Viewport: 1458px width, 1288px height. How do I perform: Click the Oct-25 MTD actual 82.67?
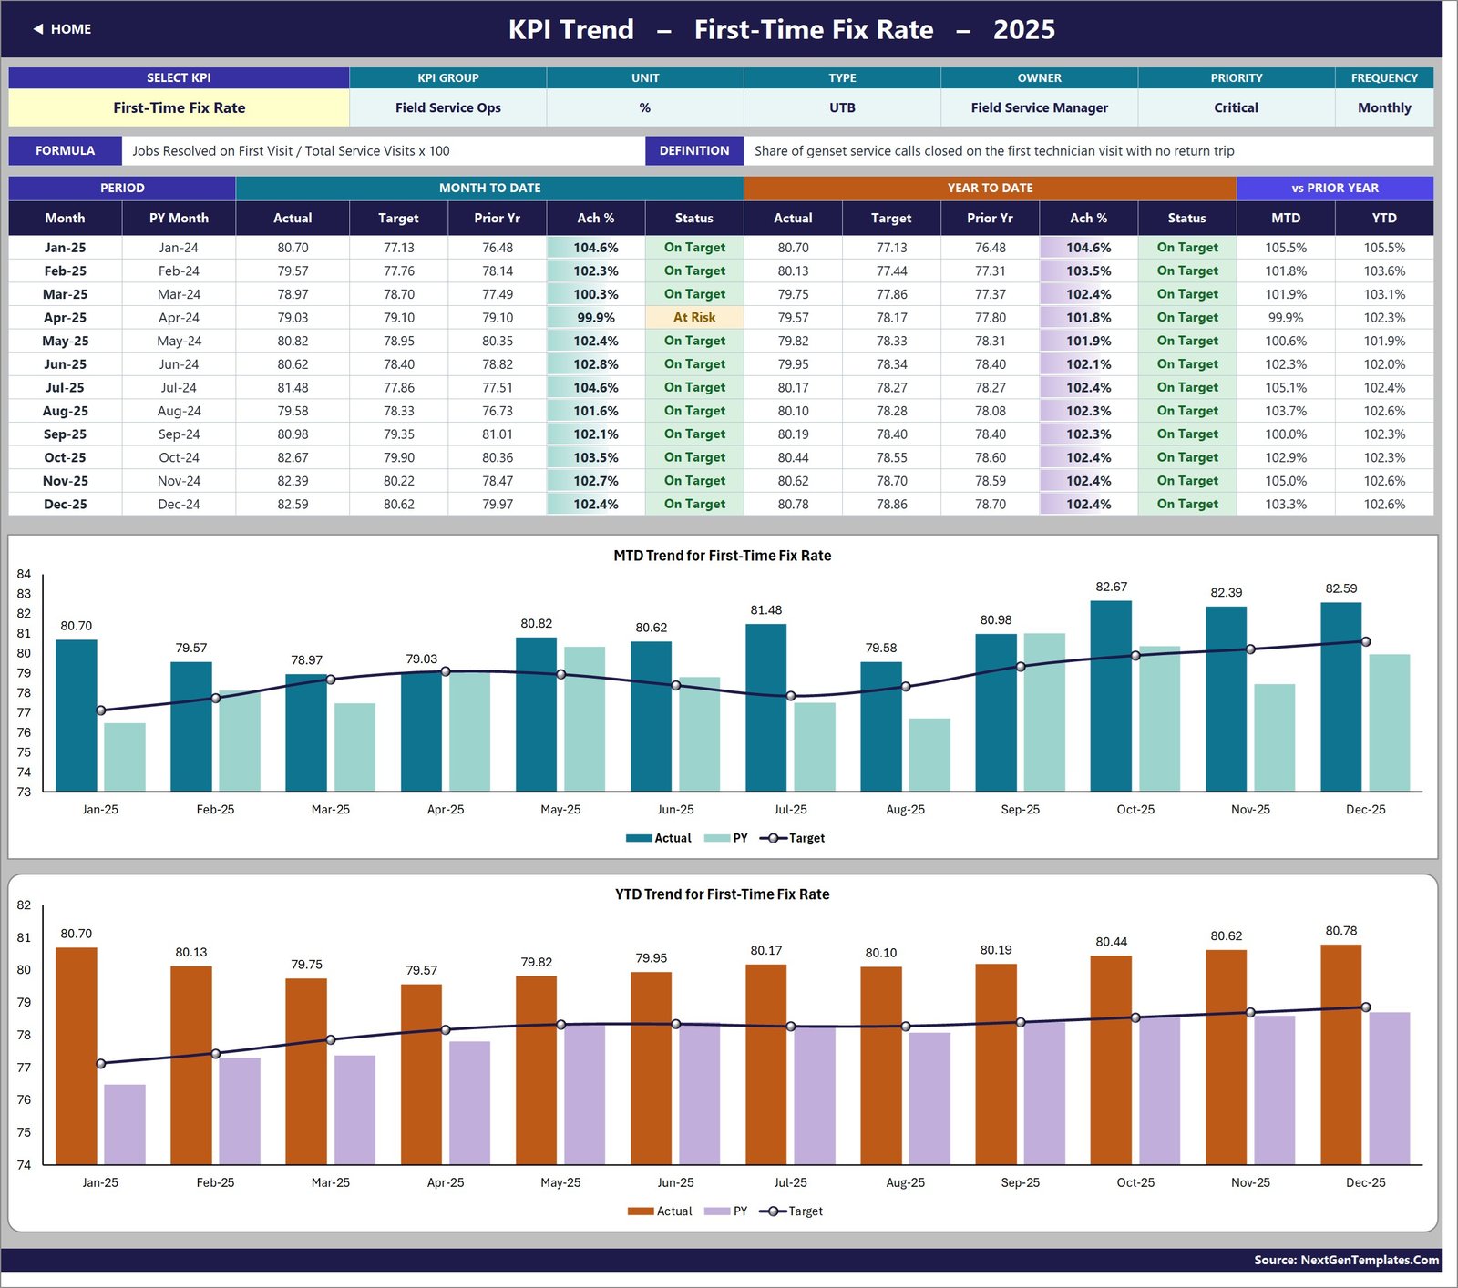(293, 457)
